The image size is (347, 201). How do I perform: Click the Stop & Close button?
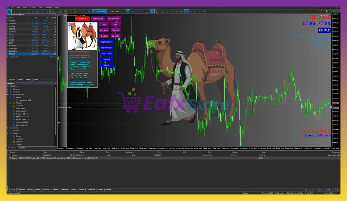107,54
